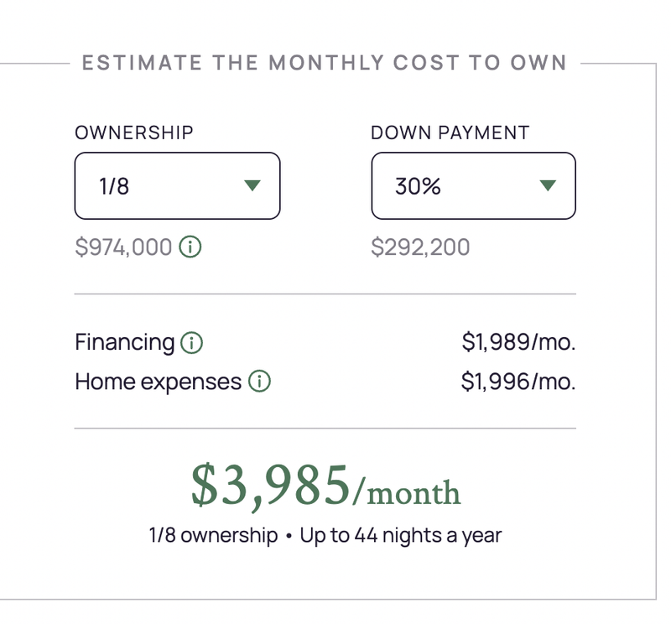Expand the Ownership dropdown arrow
The height and width of the screenshot is (624, 671).
(252, 185)
